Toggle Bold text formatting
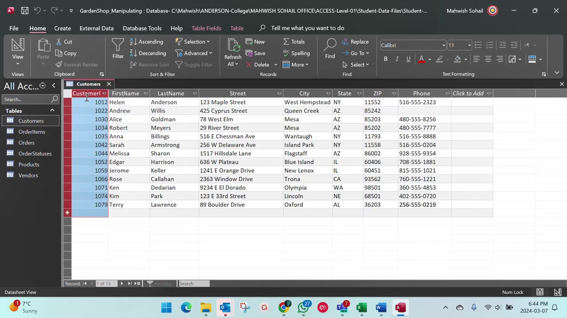 (385, 59)
